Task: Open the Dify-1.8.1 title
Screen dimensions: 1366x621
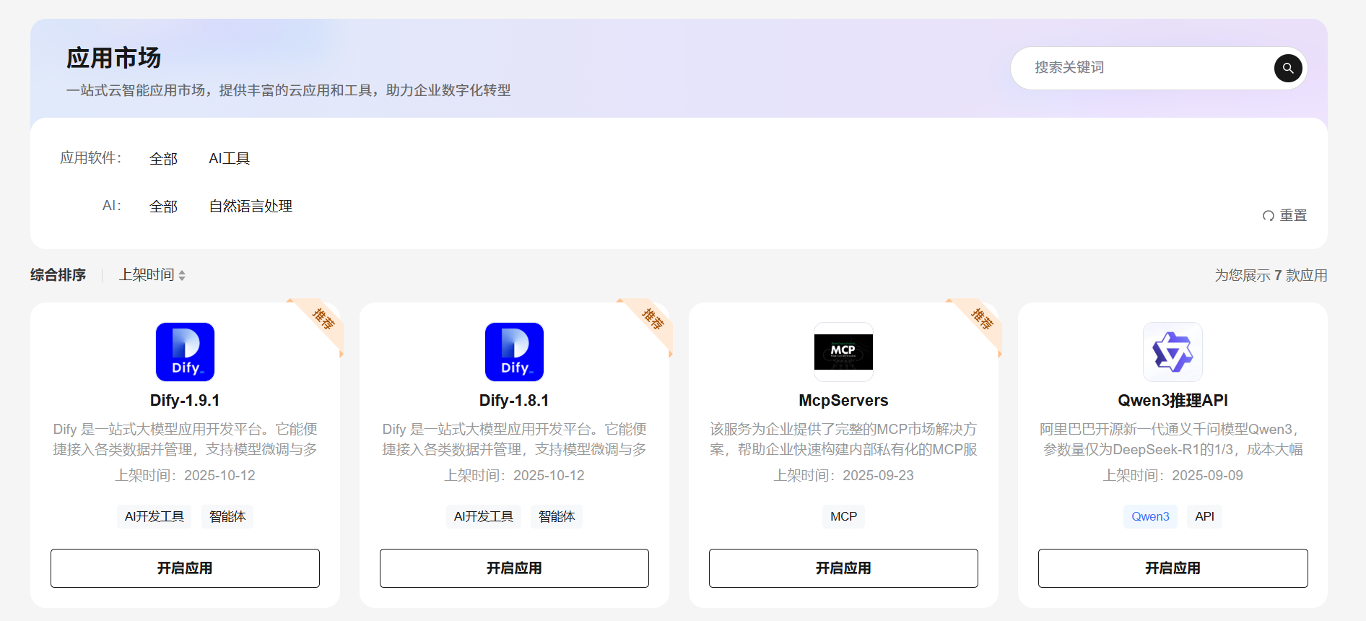Action: click(x=514, y=401)
